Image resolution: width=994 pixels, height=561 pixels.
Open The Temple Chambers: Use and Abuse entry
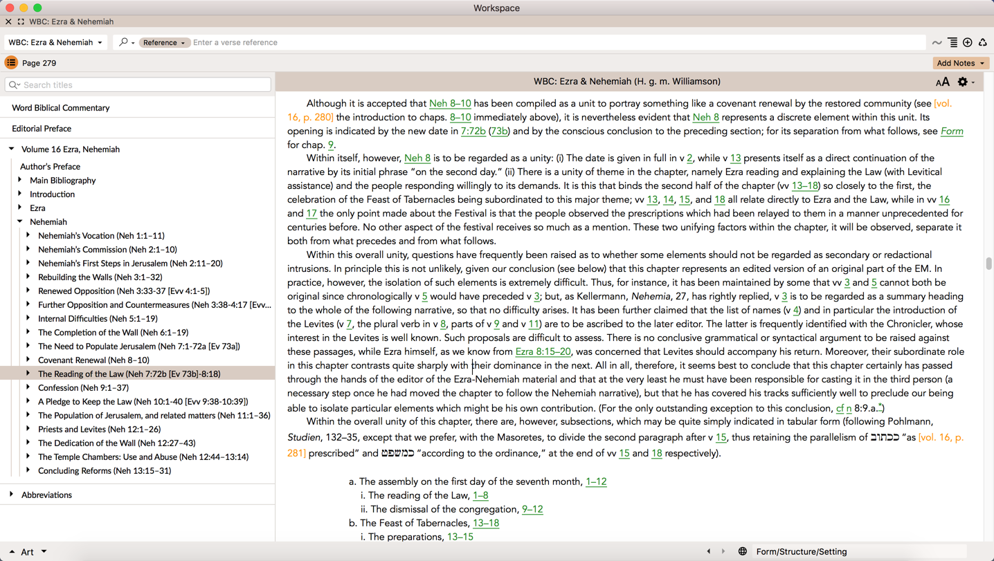pos(143,457)
